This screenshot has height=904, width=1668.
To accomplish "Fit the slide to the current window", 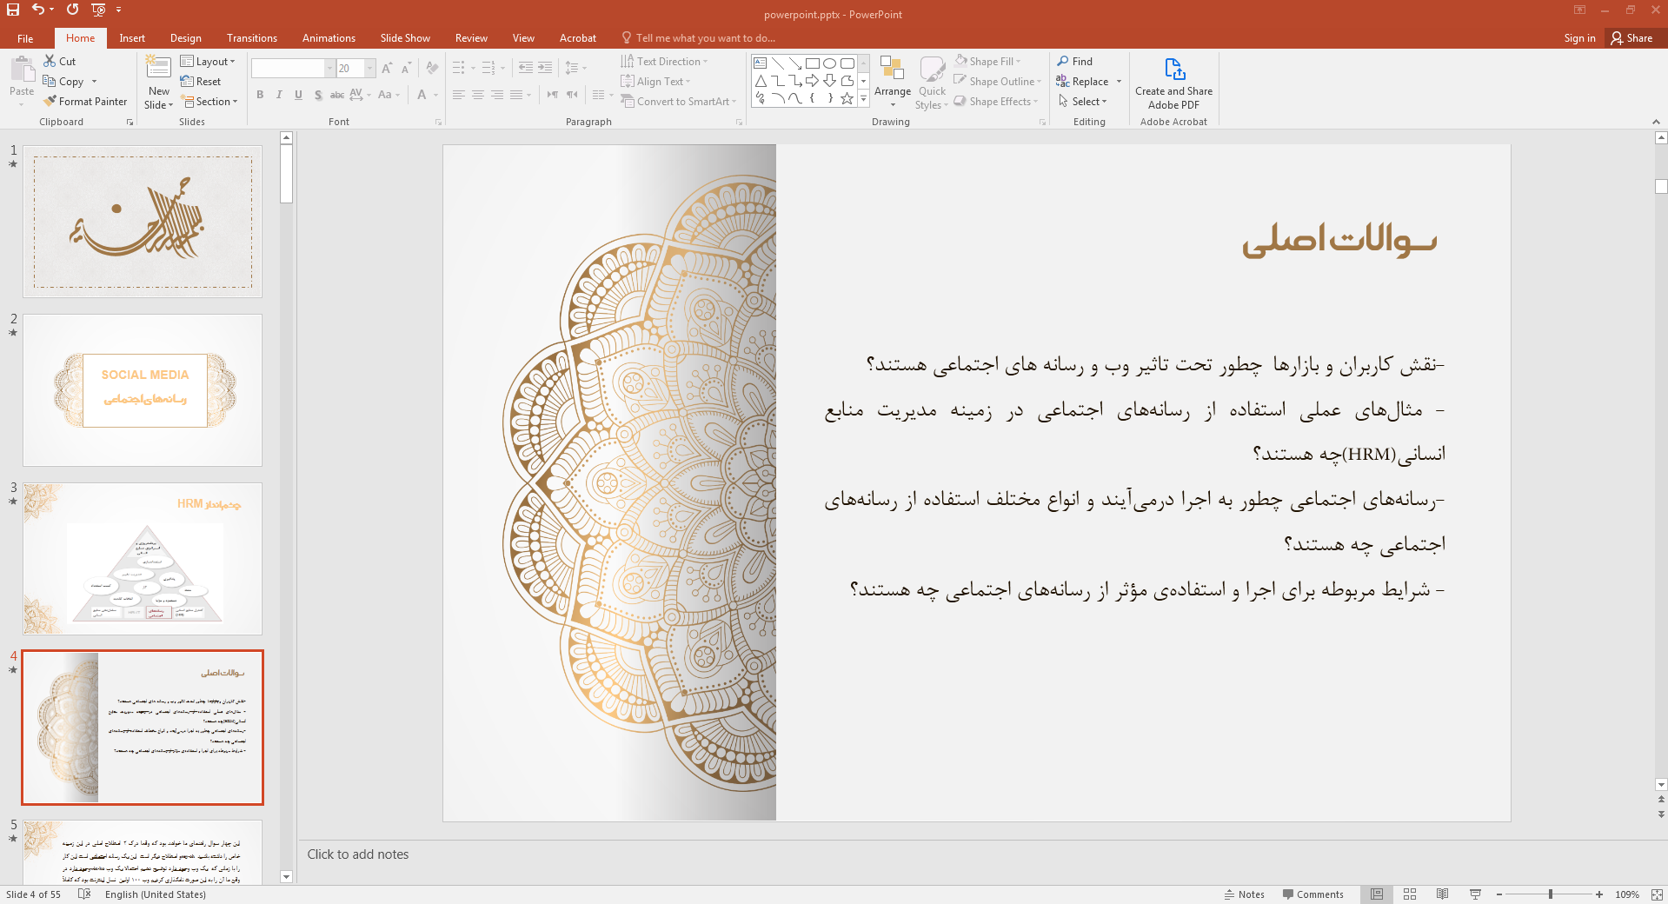I will click(x=1657, y=894).
